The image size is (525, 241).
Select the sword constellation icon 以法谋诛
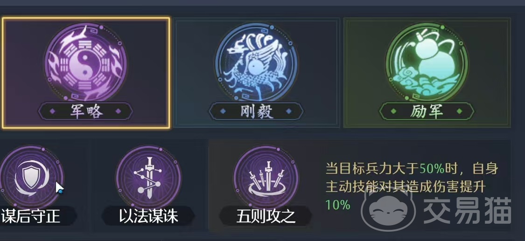point(149,177)
